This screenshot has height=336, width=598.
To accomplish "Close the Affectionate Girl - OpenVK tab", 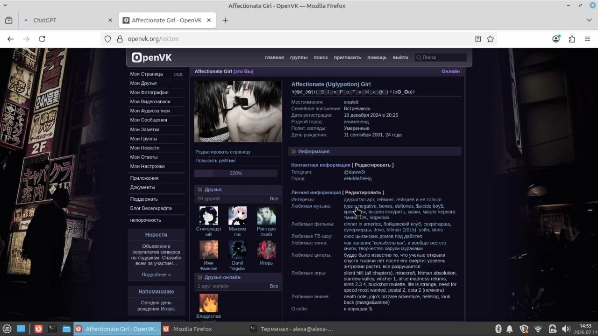I will (x=209, y=21).
